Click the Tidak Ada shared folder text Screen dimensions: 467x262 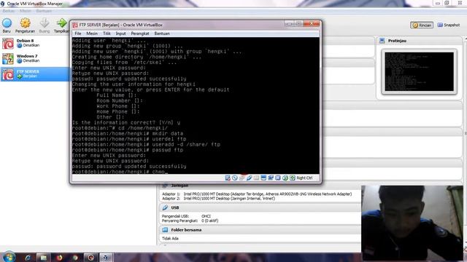pos(170,238)
